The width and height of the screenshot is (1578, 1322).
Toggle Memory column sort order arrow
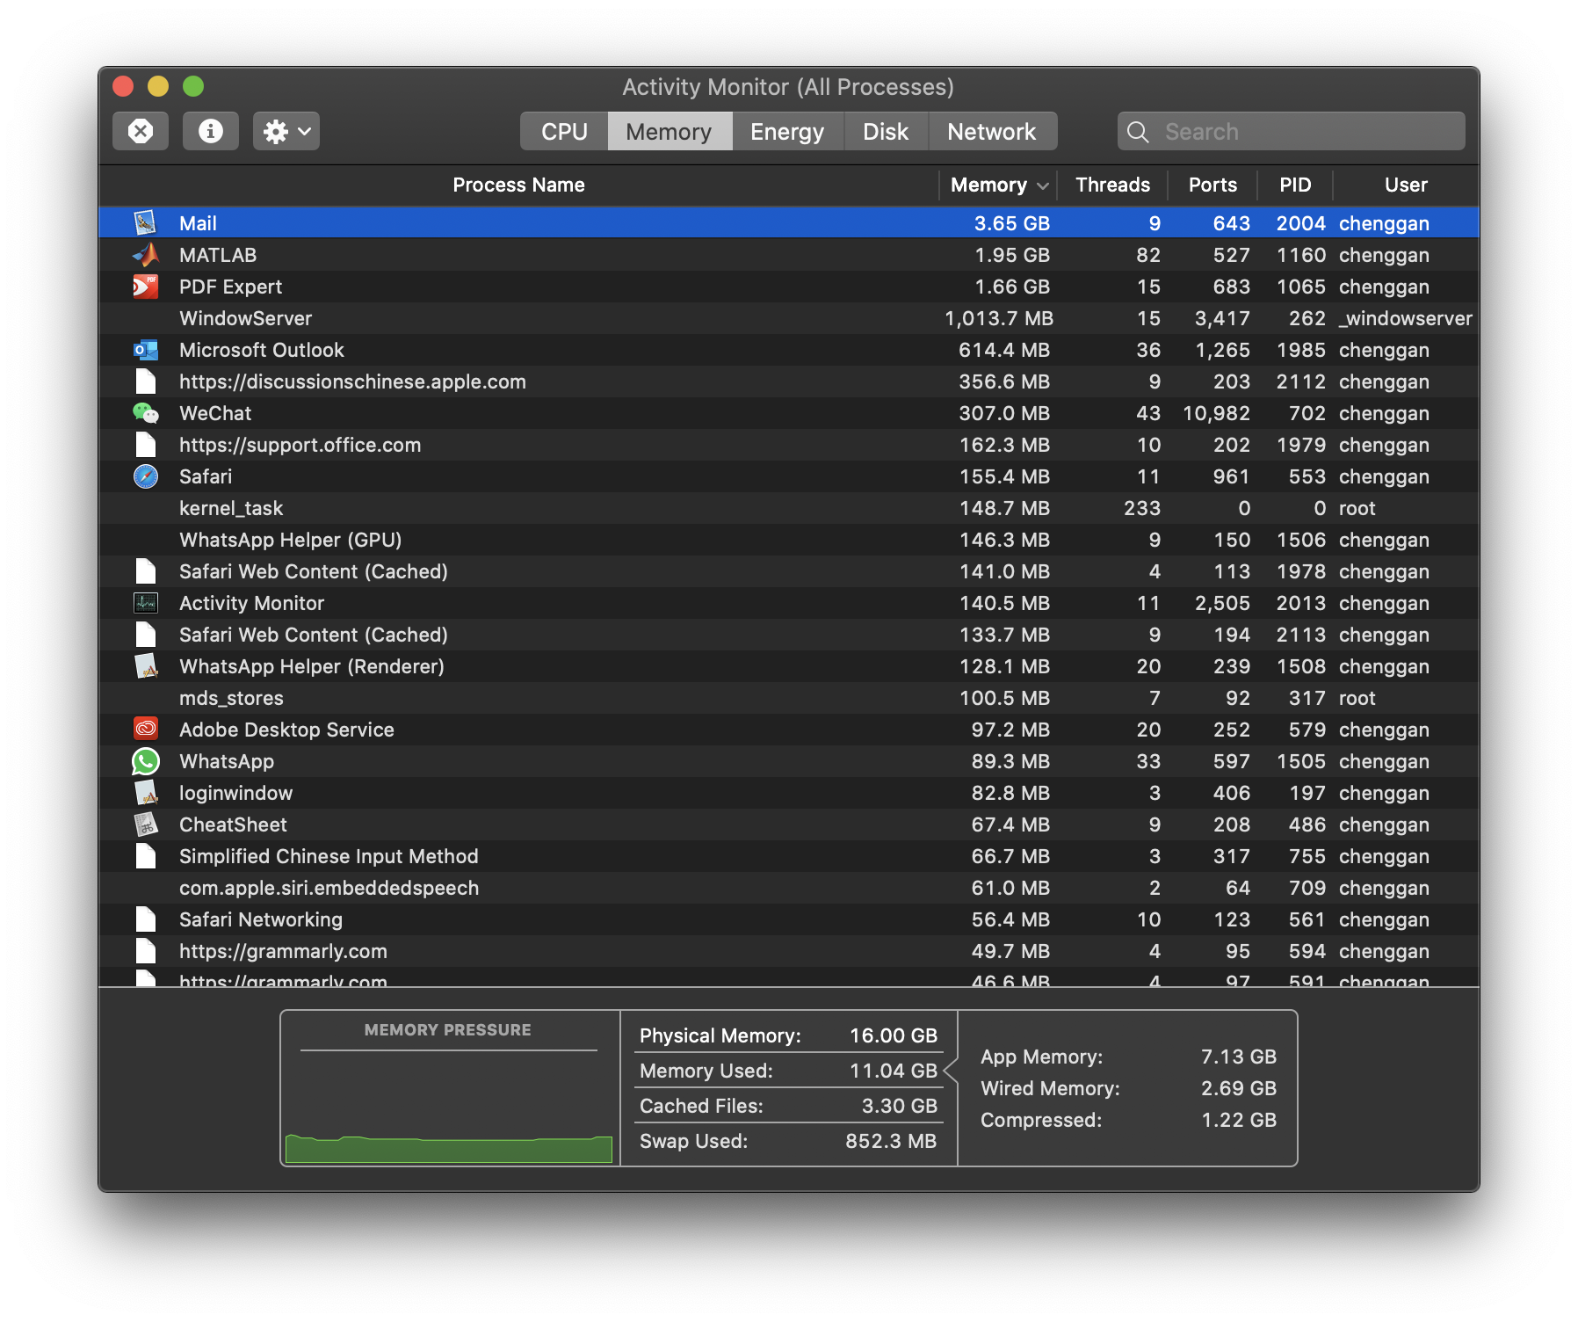point(1043,185)
